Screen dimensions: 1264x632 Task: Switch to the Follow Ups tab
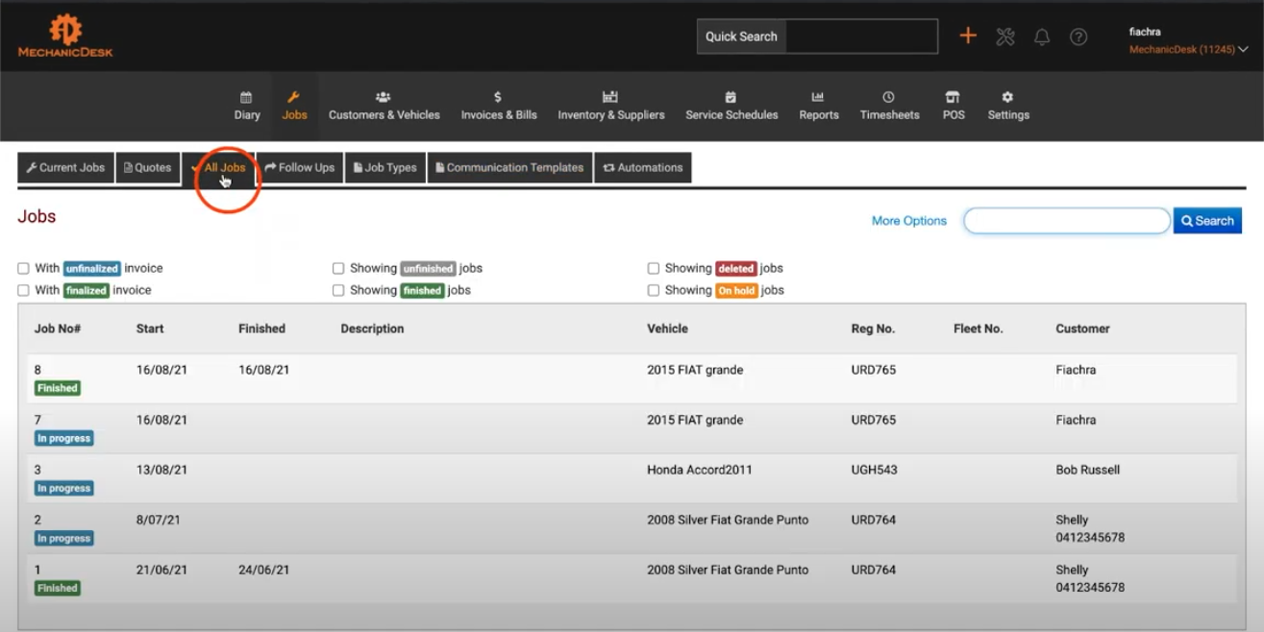(x=300, y=167)
